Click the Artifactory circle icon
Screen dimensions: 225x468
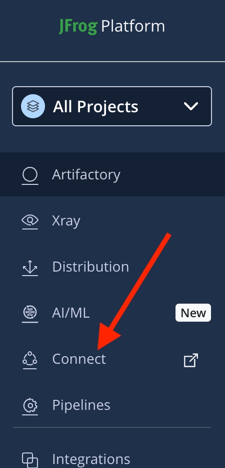30,175
